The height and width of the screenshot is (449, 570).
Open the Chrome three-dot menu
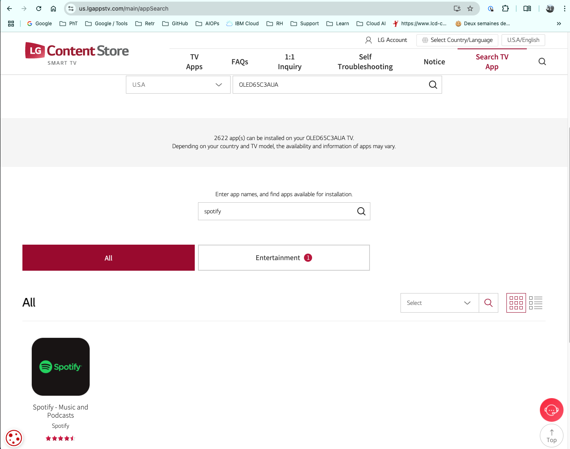[x=564, y=9]
